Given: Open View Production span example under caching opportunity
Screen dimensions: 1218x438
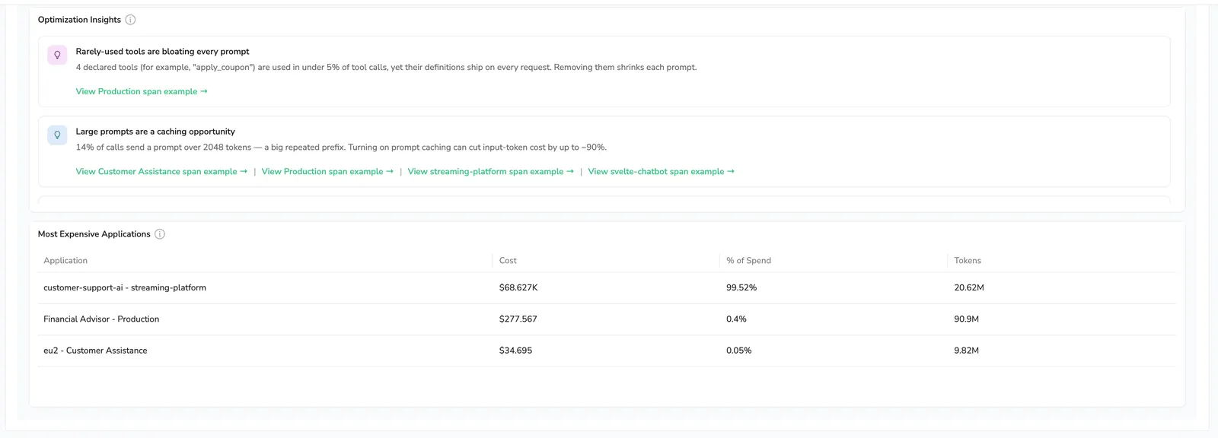Looking at the screenshot, I should pyautogui.click(x=327, y=171).
